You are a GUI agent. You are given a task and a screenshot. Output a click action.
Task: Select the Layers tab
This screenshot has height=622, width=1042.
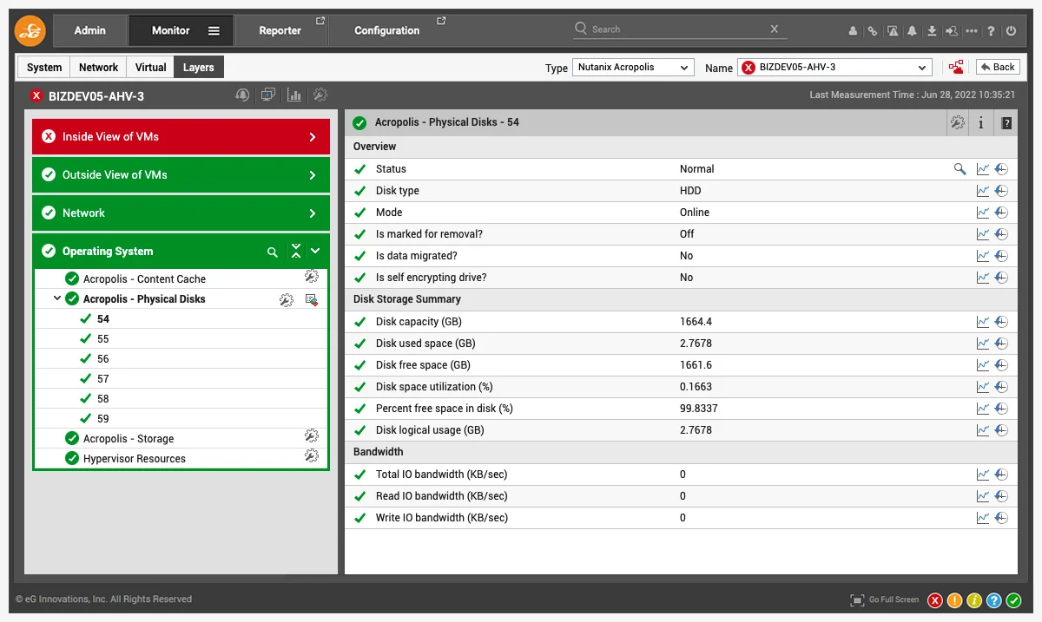point(199,67)
